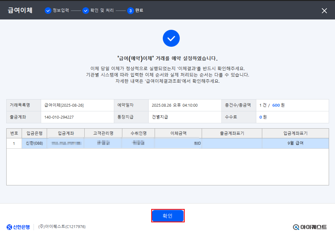Close the 급여이체 dialog with X

pos(324,11)
